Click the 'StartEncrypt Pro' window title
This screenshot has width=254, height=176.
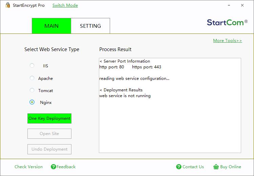click(29, 5)
